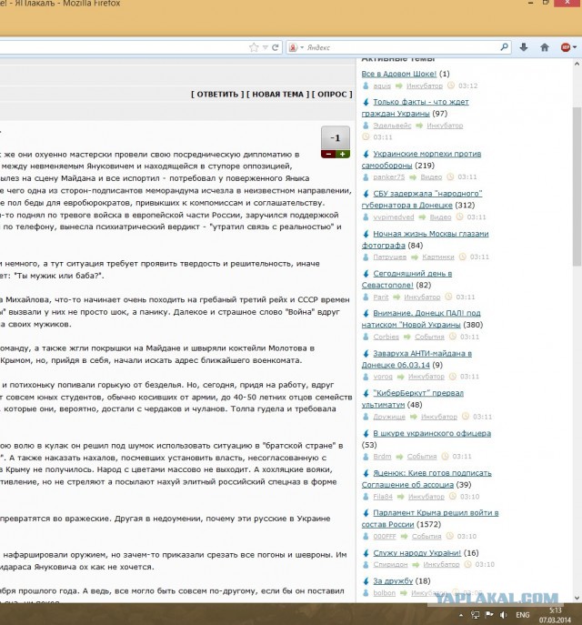Screen dimensions: 582x625
Task: Open topic Служу народу Украïни!
Action: [416, 553]
